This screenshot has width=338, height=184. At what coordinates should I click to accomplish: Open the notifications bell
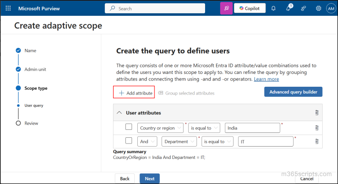tap(273, 8)
